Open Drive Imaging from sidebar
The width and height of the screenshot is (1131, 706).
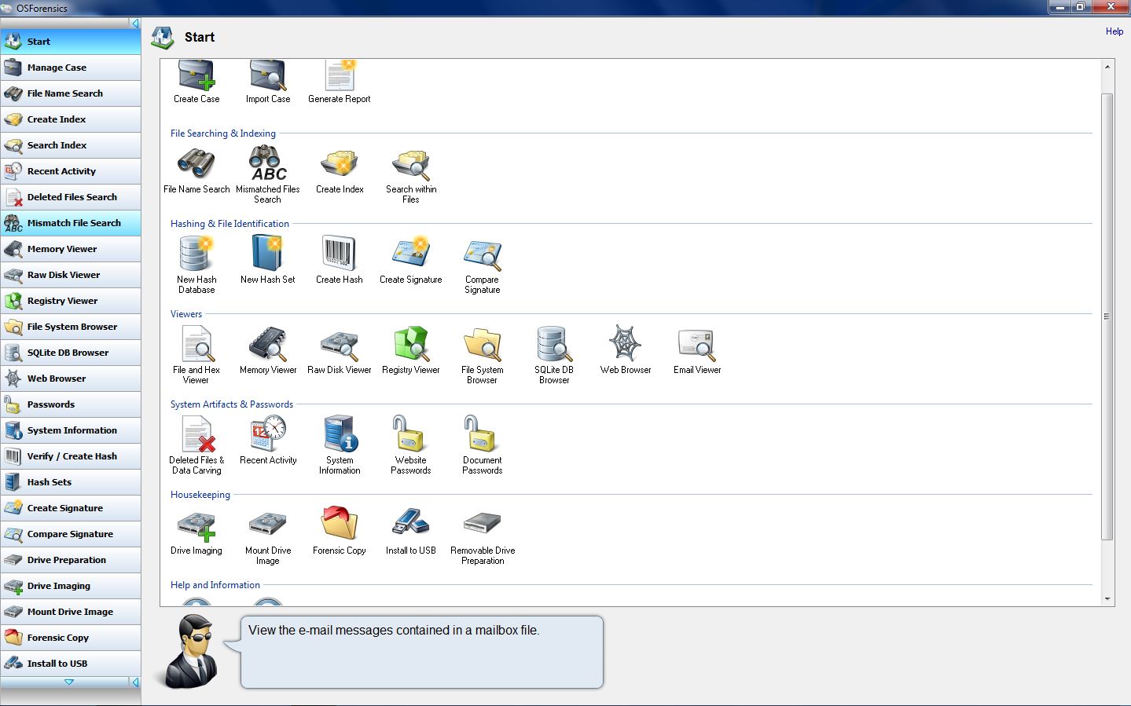pos(71,586)
